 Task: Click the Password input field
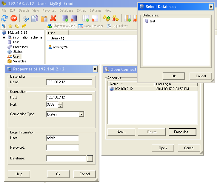click(x=62, y=147)
